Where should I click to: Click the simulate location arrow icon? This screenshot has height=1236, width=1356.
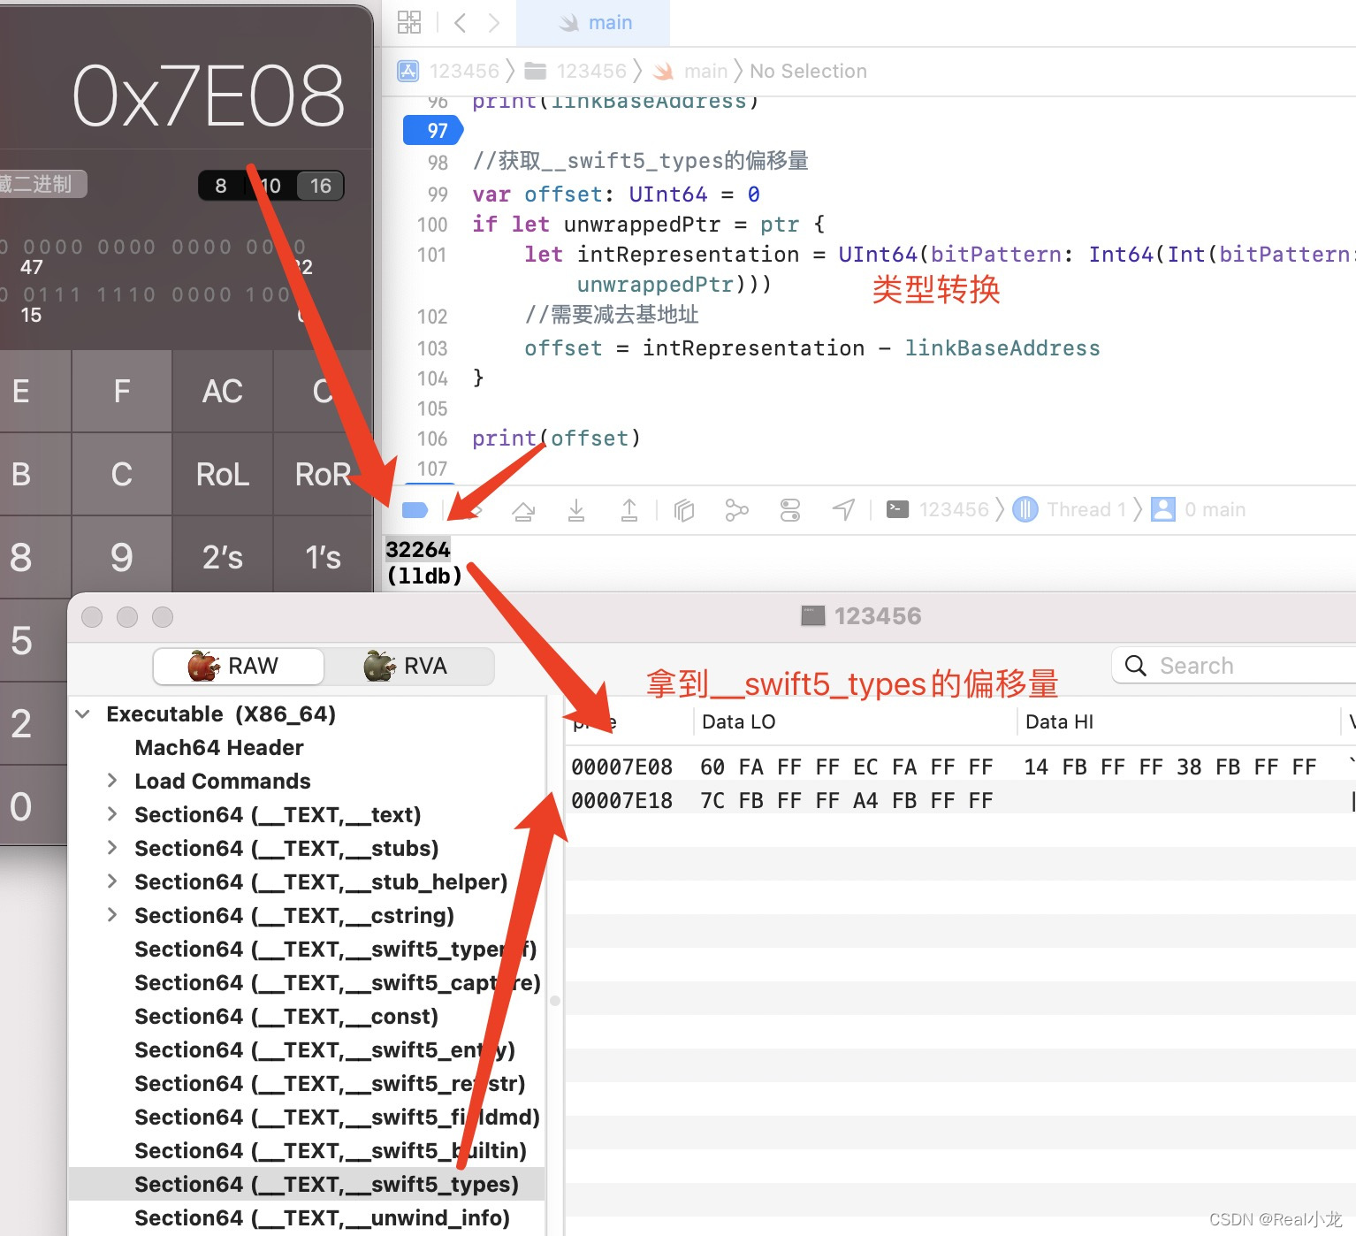coord(844,509)
